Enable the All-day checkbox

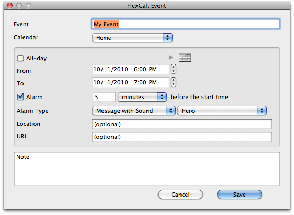tap(20, 58)
